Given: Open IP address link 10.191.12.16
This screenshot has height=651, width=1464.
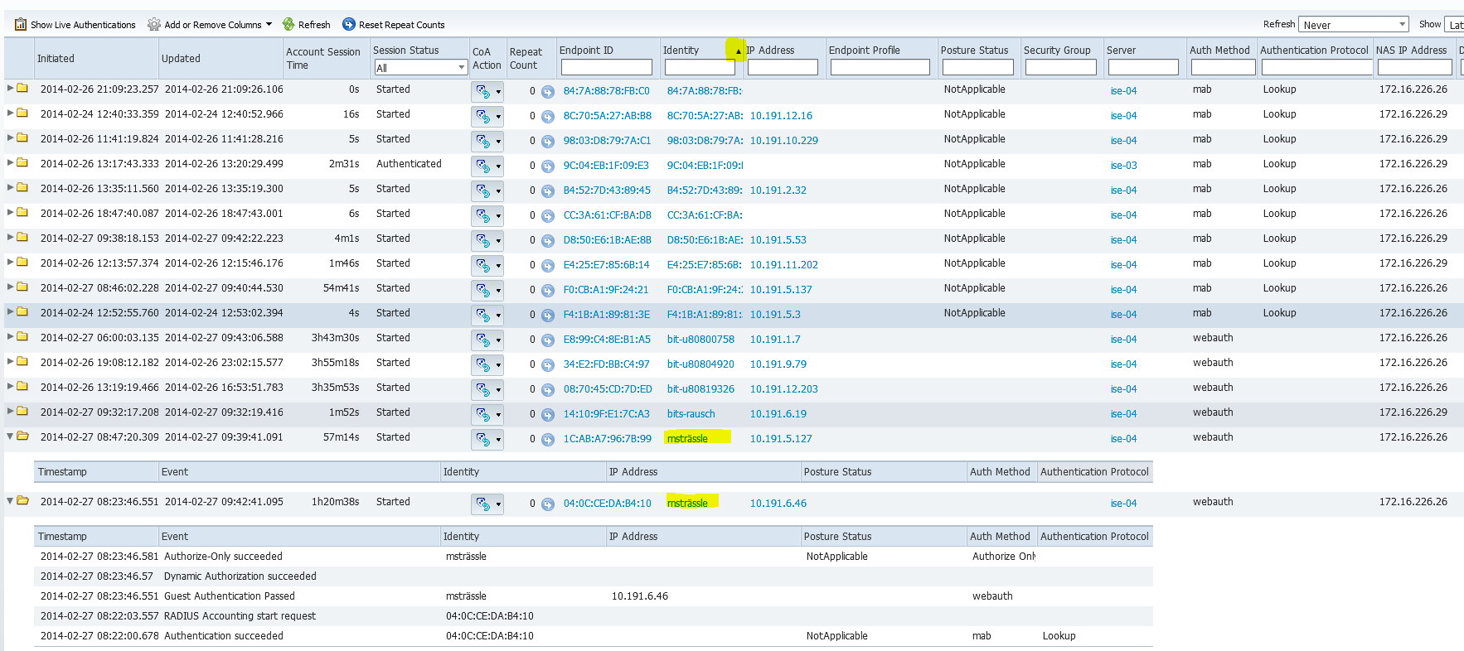Looking at the screenshot, I should click(781, 116).
